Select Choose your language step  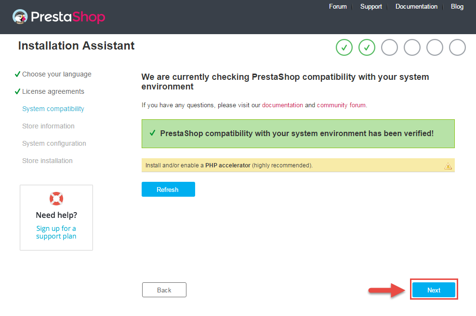[57, 74]
